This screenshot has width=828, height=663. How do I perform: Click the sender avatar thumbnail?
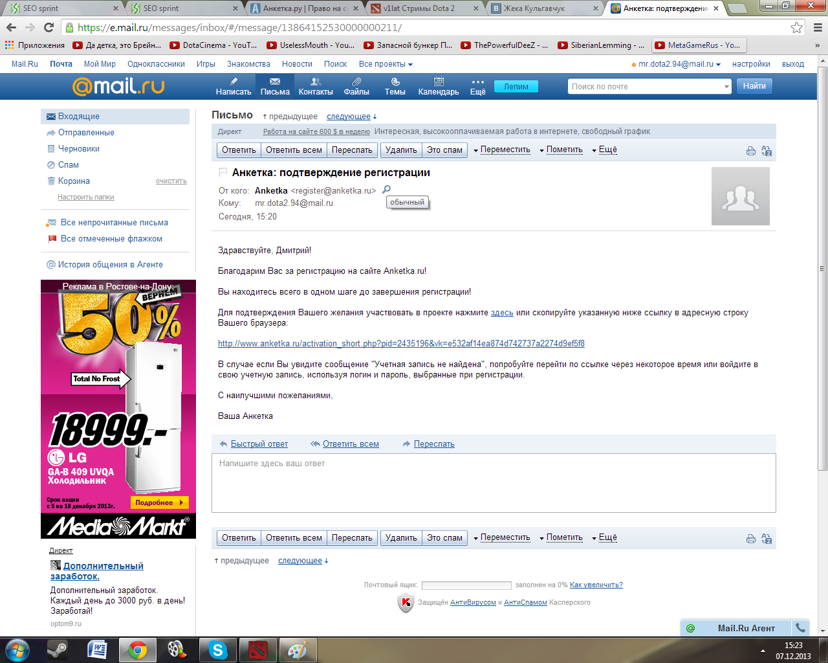tap(741, 196)
